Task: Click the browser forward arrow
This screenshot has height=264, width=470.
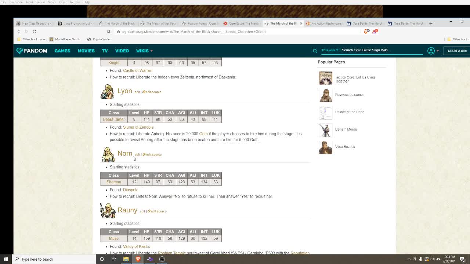Action: click(26, 32)
